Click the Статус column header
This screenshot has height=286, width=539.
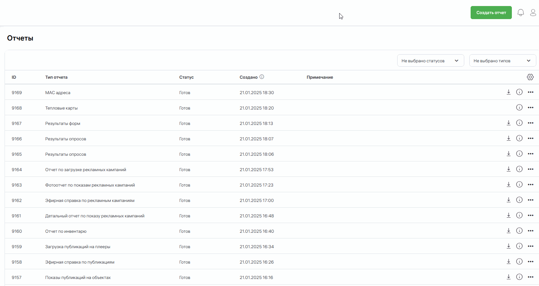[x=186, y=77]
